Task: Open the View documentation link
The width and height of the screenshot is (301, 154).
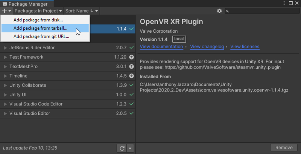Action: [161, 47]
